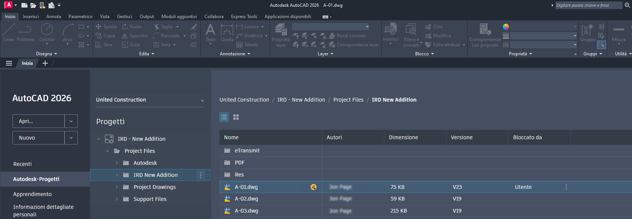The width and height of the screenshot is (632, 219).
Task: Click the Taglia trim tool
Action: (x=163, y=27)
